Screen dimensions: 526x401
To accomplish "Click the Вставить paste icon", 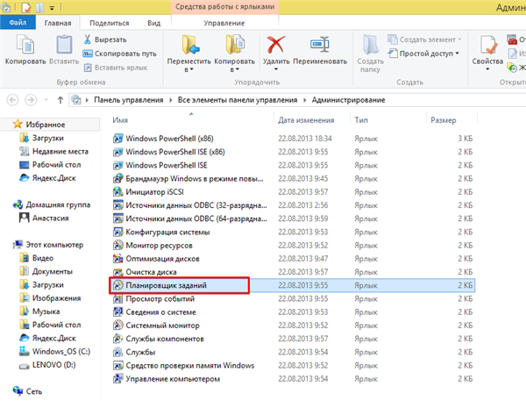I will click(x=64, y=45).
